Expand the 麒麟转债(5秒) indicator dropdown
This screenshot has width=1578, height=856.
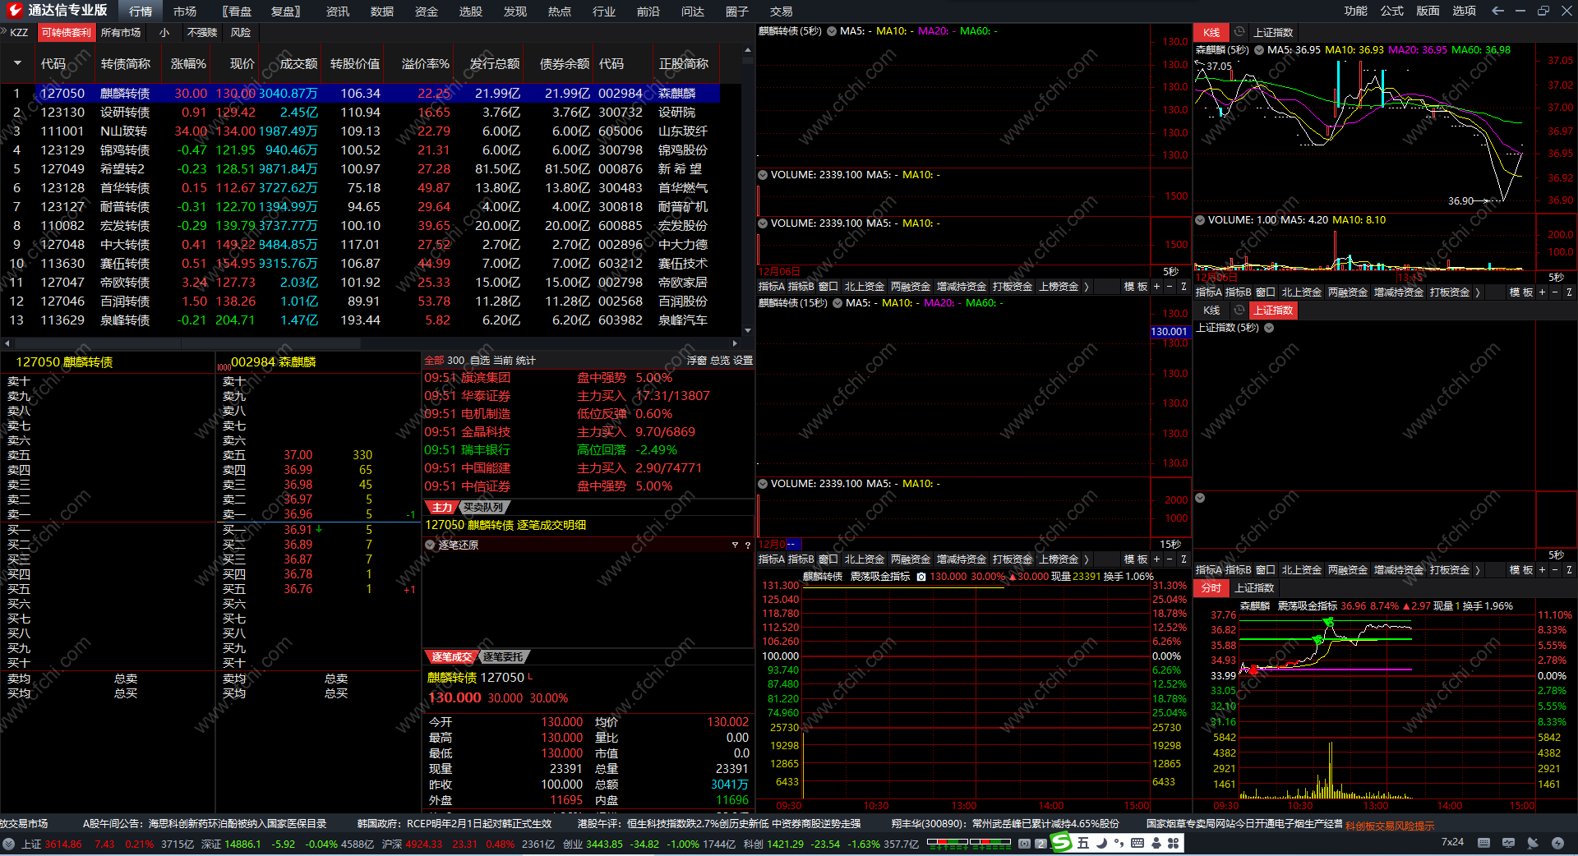tap(832, 31)
